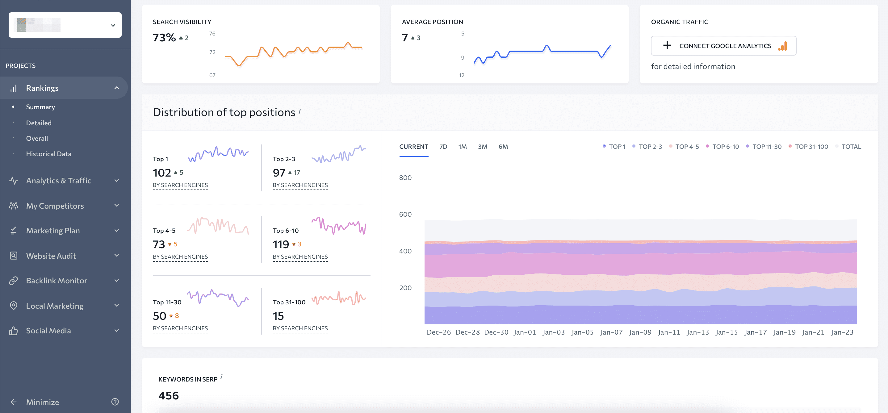
Task: Open the Summary rankings page
Action: click(40, 107)
